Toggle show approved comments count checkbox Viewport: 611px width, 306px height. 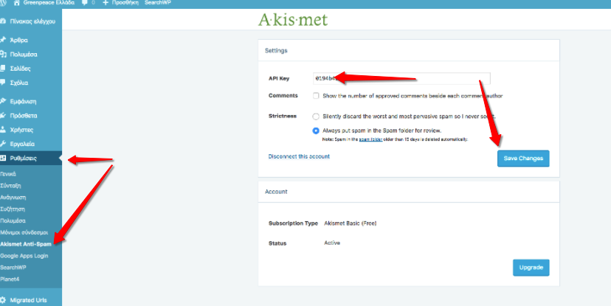(x=316, y=96)
